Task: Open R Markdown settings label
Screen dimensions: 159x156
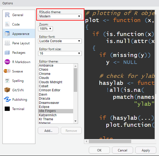Action: [x=21, y=62]
